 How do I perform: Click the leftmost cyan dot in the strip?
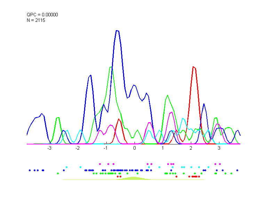[66, 167]
